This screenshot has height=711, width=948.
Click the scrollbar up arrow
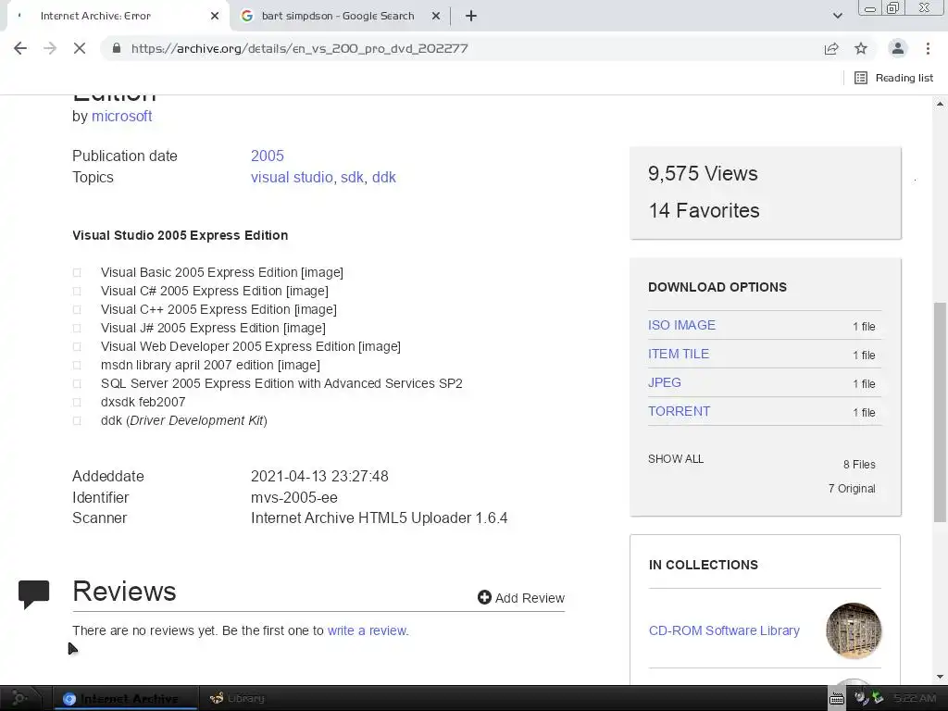tap(941, 104)
